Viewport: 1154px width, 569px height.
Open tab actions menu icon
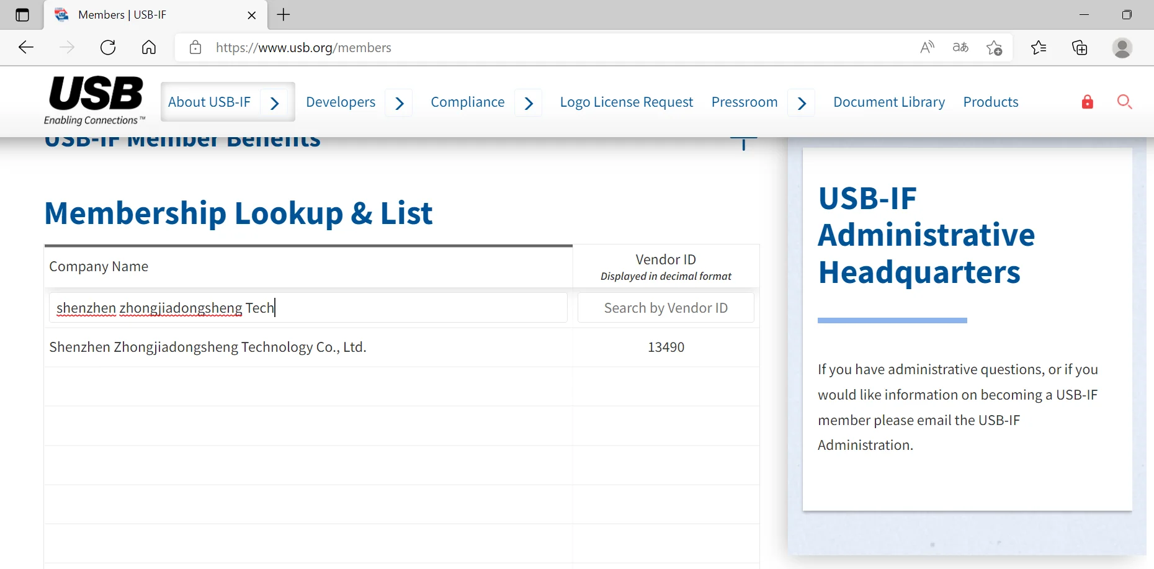(22, 15)
